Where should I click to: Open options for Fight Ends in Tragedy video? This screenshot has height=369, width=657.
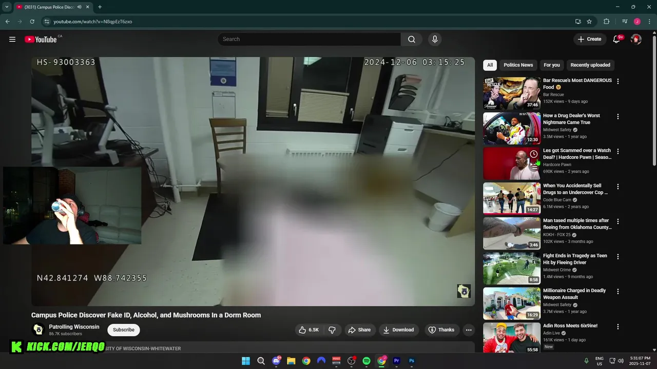[x=618, y=256]
